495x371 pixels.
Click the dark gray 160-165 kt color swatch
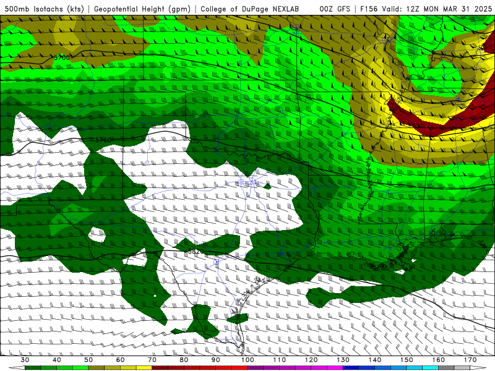(x=446, y=368)
